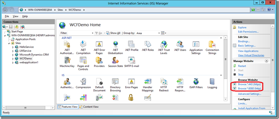Click Show All filter button
This screenshot has height=119, width=279.
click(x=113, y=33)
